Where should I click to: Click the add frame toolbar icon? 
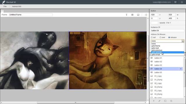(x=146, y=15)
